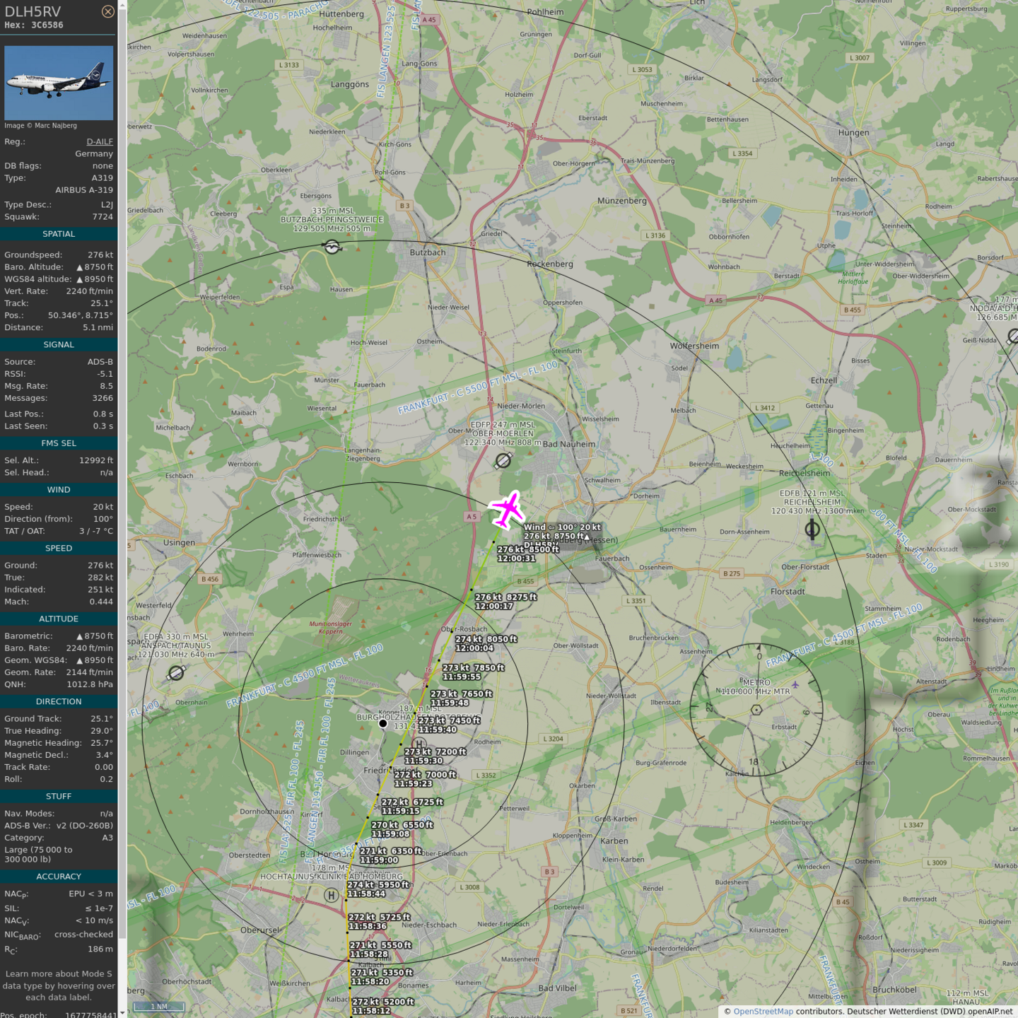Click the 11:58:44 track point label
The image size is (1018, 1018).
pyautogui.click(x=366, y=894)
